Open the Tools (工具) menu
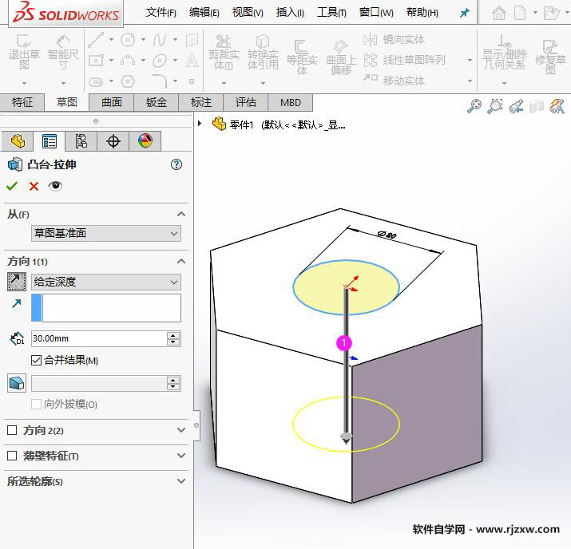Image resolution: width=571 pixels, height=549 pixels. coord(331,13)
